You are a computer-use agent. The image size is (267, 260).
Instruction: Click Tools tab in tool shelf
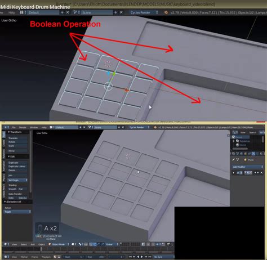pos(4,134)
